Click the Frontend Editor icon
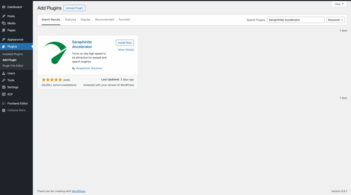Image resolution: width=351 pixels, height=195 pixels. point(4,103)
